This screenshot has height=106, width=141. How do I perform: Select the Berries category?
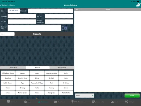tap(66, 73)
